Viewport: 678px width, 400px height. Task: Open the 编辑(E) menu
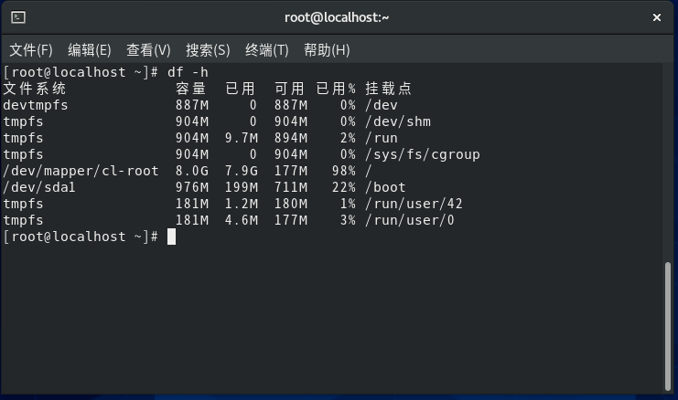(90, 50)
